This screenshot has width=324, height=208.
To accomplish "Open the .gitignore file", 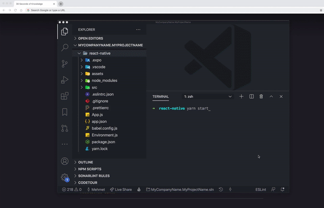I will pyautogui.click(x=109, y=101).
